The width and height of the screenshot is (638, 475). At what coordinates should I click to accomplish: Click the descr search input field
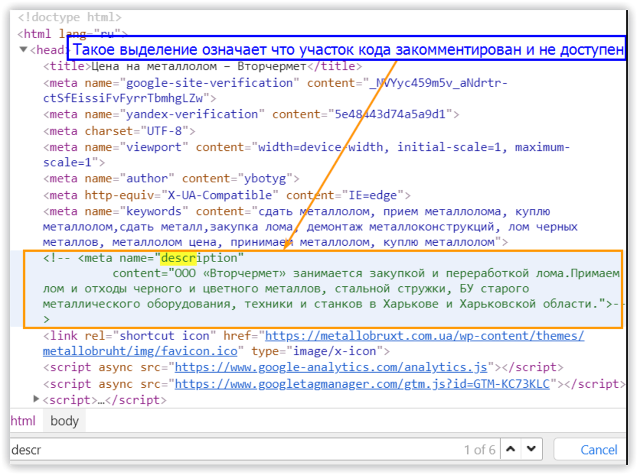(x=236, y=450)
